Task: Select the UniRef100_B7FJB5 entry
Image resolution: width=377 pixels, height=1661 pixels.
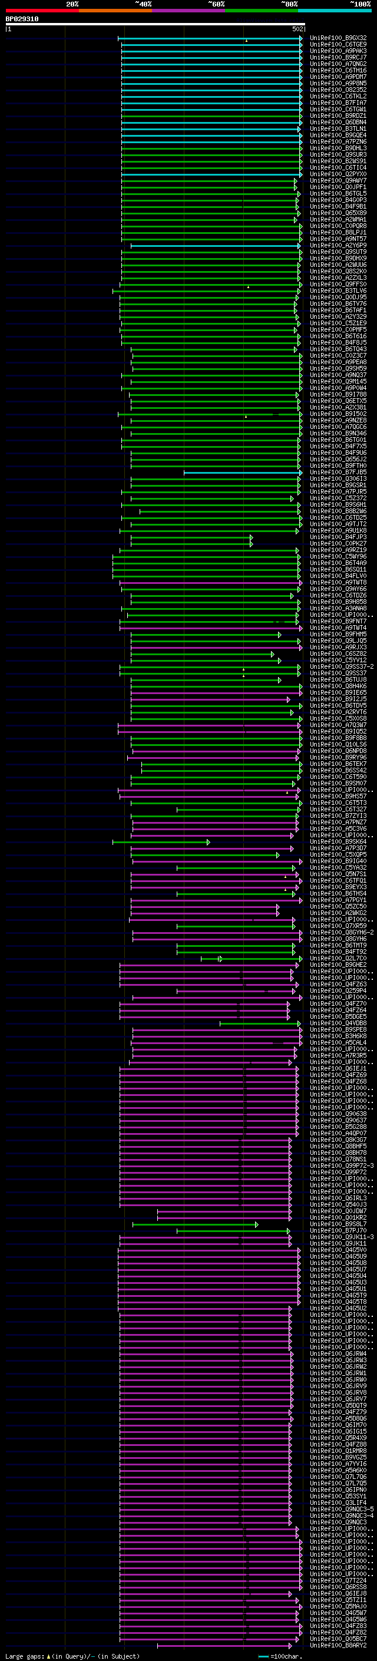Action: click(x=338, y=473)
